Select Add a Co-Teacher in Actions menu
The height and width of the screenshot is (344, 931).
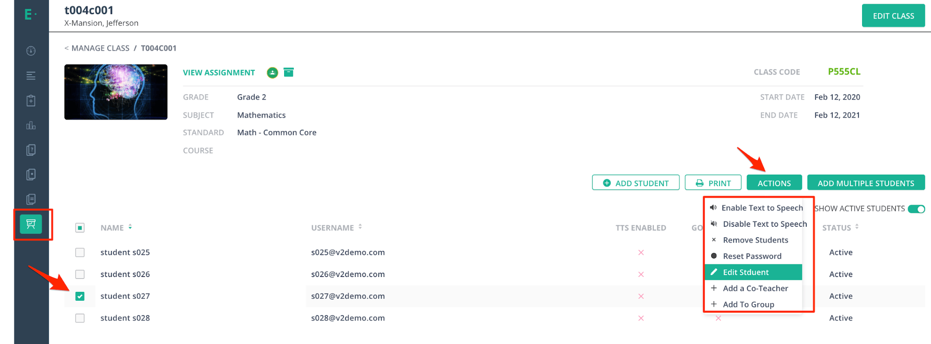754,288
